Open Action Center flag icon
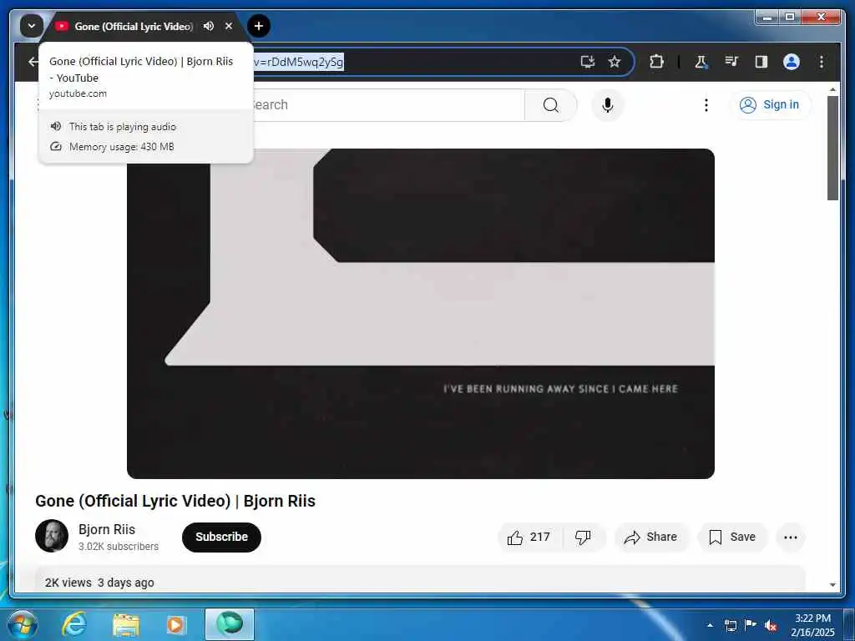 (x=751, y=624)
